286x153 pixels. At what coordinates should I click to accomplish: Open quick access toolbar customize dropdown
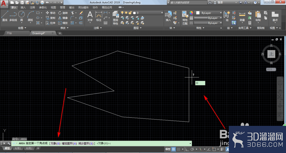point(61,2)
